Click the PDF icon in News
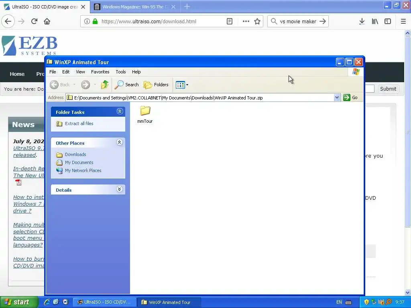 coord(18,182)
